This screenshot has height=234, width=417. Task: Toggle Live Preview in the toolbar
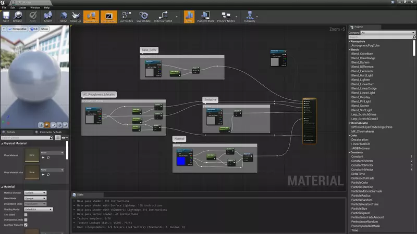[x=109, y=17]
